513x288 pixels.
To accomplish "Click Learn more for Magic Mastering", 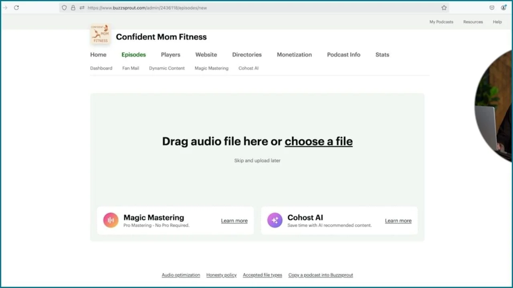I will tap(234, 221).
